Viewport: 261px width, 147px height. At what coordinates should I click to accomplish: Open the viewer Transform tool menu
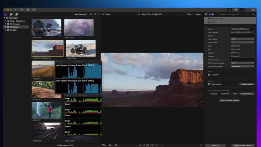[104, 145]
